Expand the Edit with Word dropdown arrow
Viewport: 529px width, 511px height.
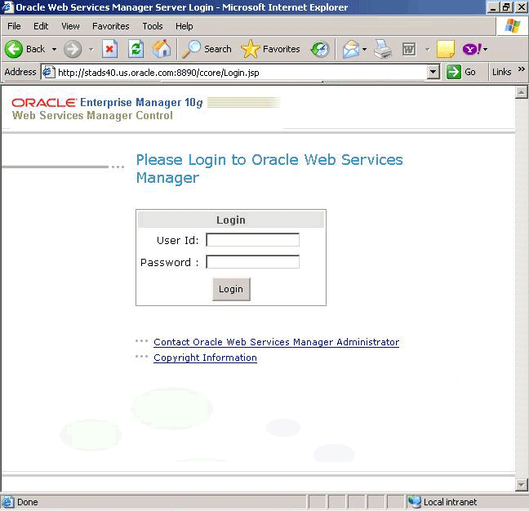(x=427, y=50)
